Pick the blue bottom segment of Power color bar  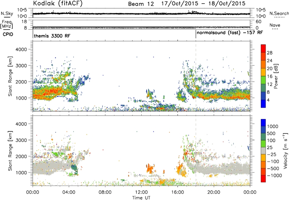click(263, 104)
